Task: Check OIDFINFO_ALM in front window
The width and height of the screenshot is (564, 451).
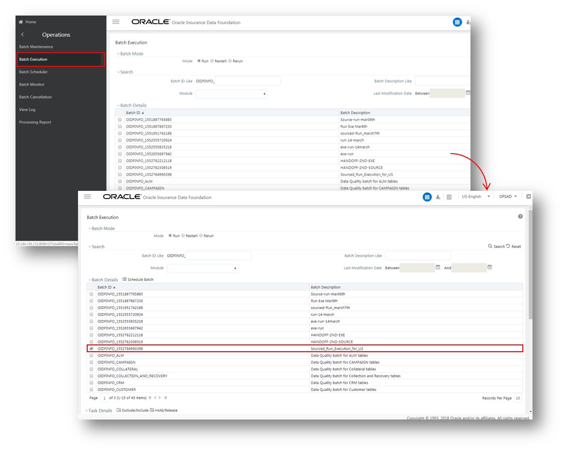Action: coord(92,356)
